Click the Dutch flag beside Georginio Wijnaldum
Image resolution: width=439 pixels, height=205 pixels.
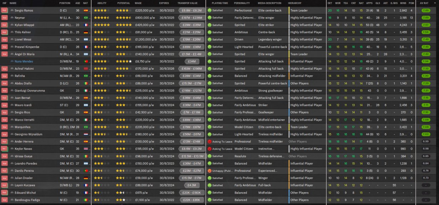pyautogui.click(x=86, y=134)
